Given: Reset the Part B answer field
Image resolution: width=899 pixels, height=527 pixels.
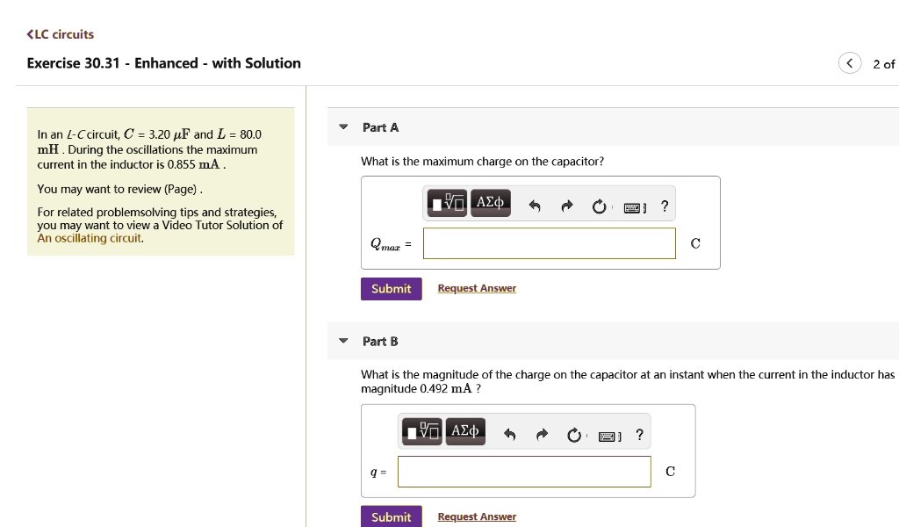Looking at the screenshot, I should [574, 436].
